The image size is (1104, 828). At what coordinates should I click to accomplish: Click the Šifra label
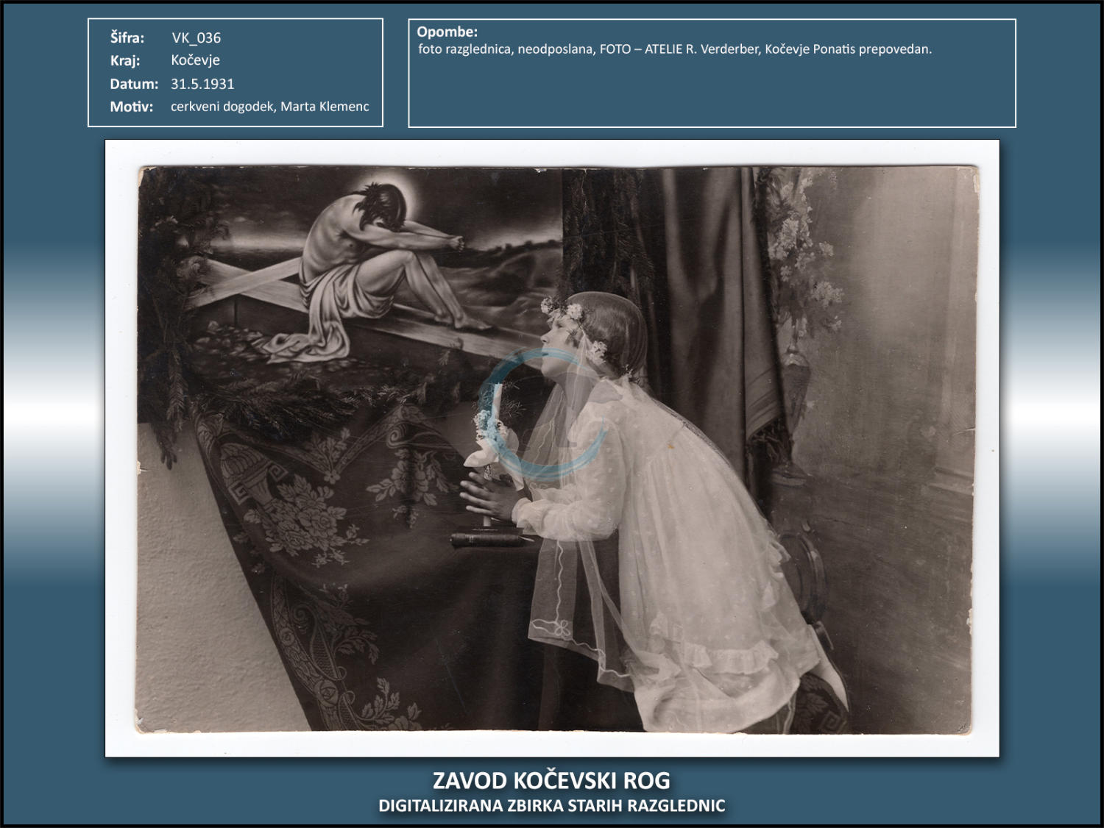pos(127,38)
